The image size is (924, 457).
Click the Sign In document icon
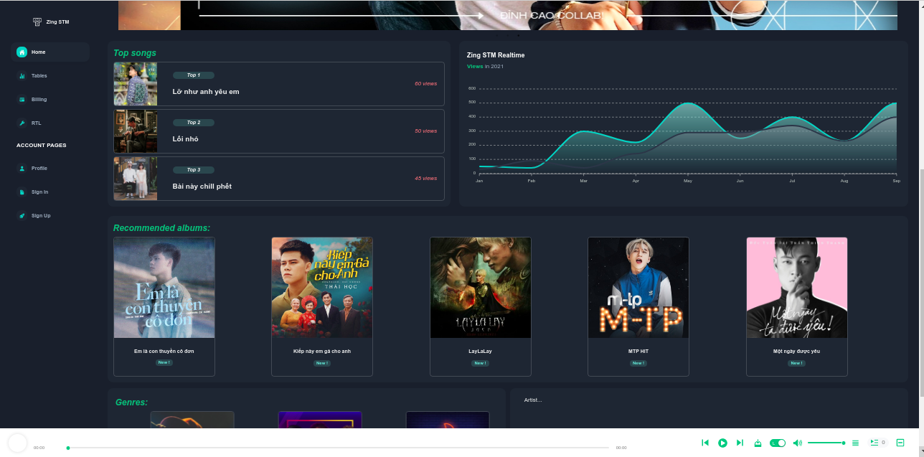click(x=22, y=192)
